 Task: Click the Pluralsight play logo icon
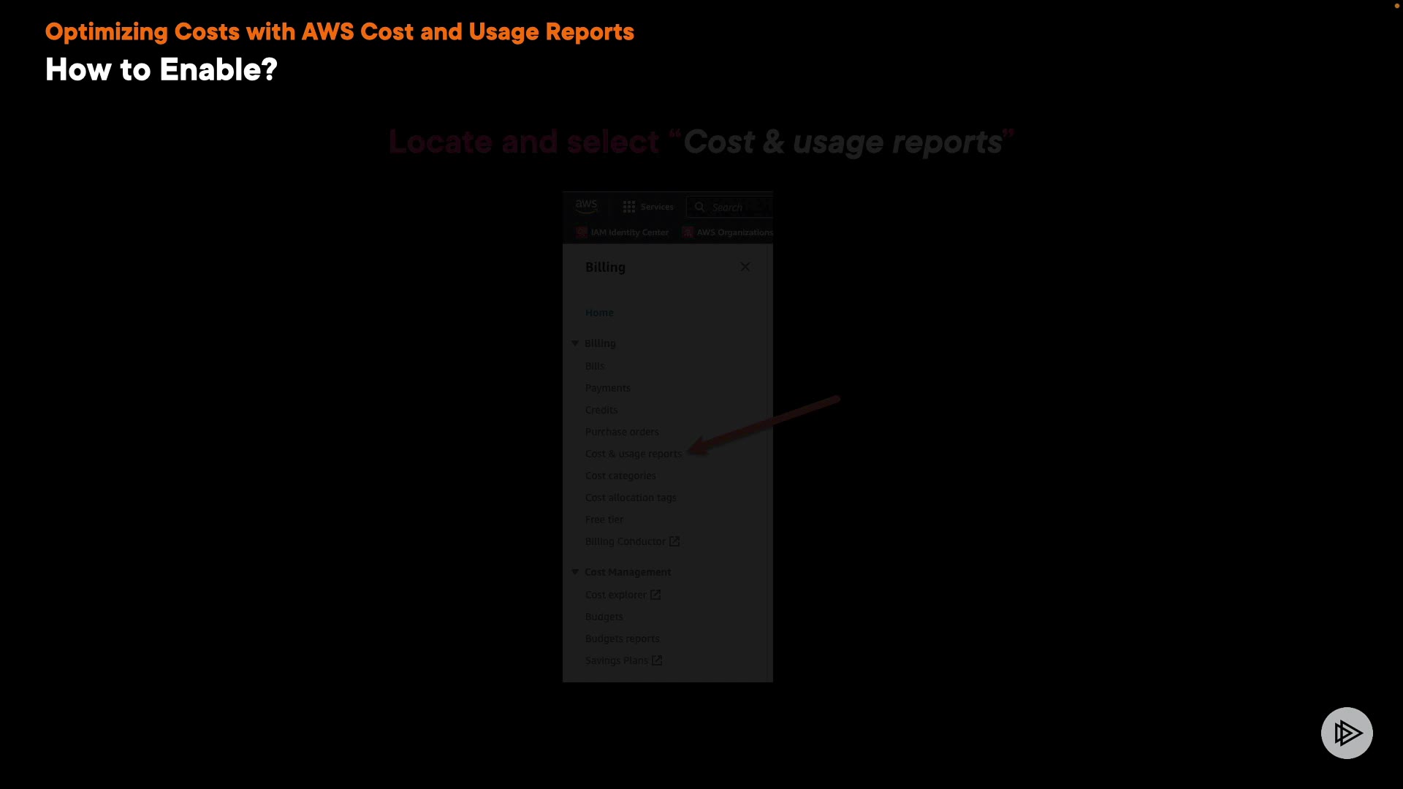pyautogui.click(x=1346, y=733)
